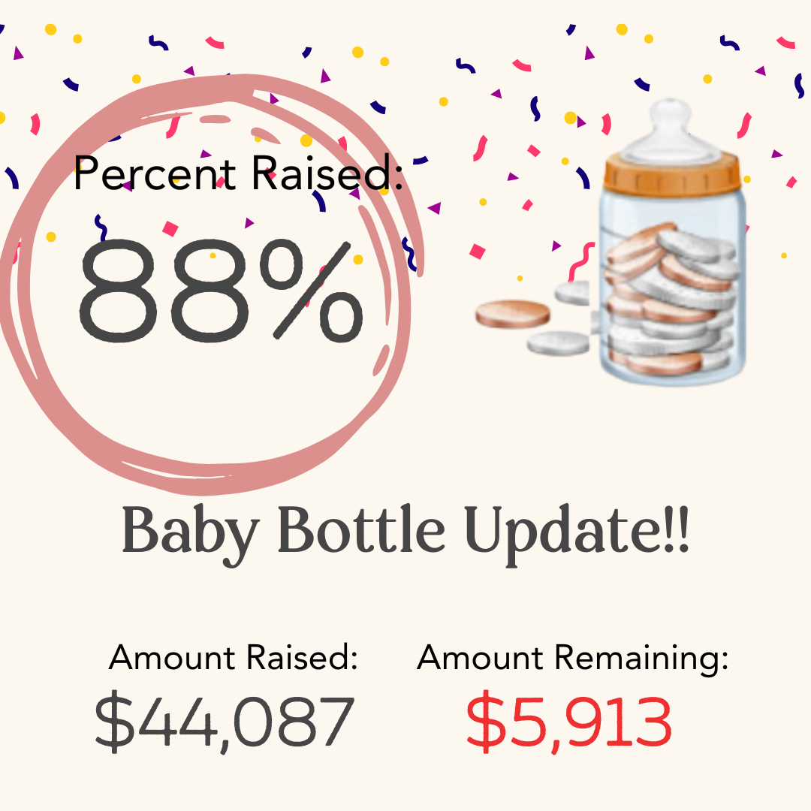
Task: Select the silver coin lying below the copper coin
Action: (559, 343)
